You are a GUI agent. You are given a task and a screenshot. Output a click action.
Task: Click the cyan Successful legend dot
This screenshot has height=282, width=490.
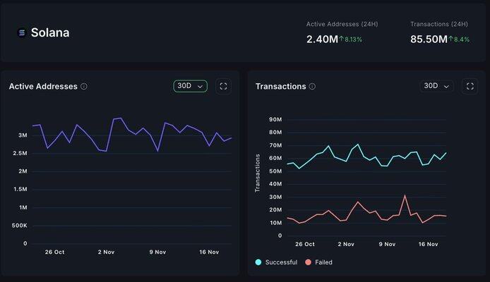click(258, 262)
